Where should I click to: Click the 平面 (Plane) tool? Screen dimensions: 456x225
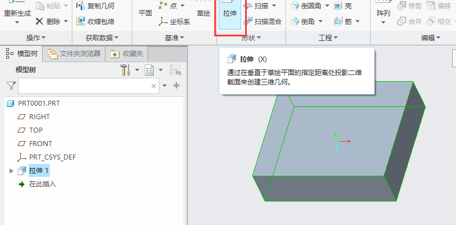[145, 13]
